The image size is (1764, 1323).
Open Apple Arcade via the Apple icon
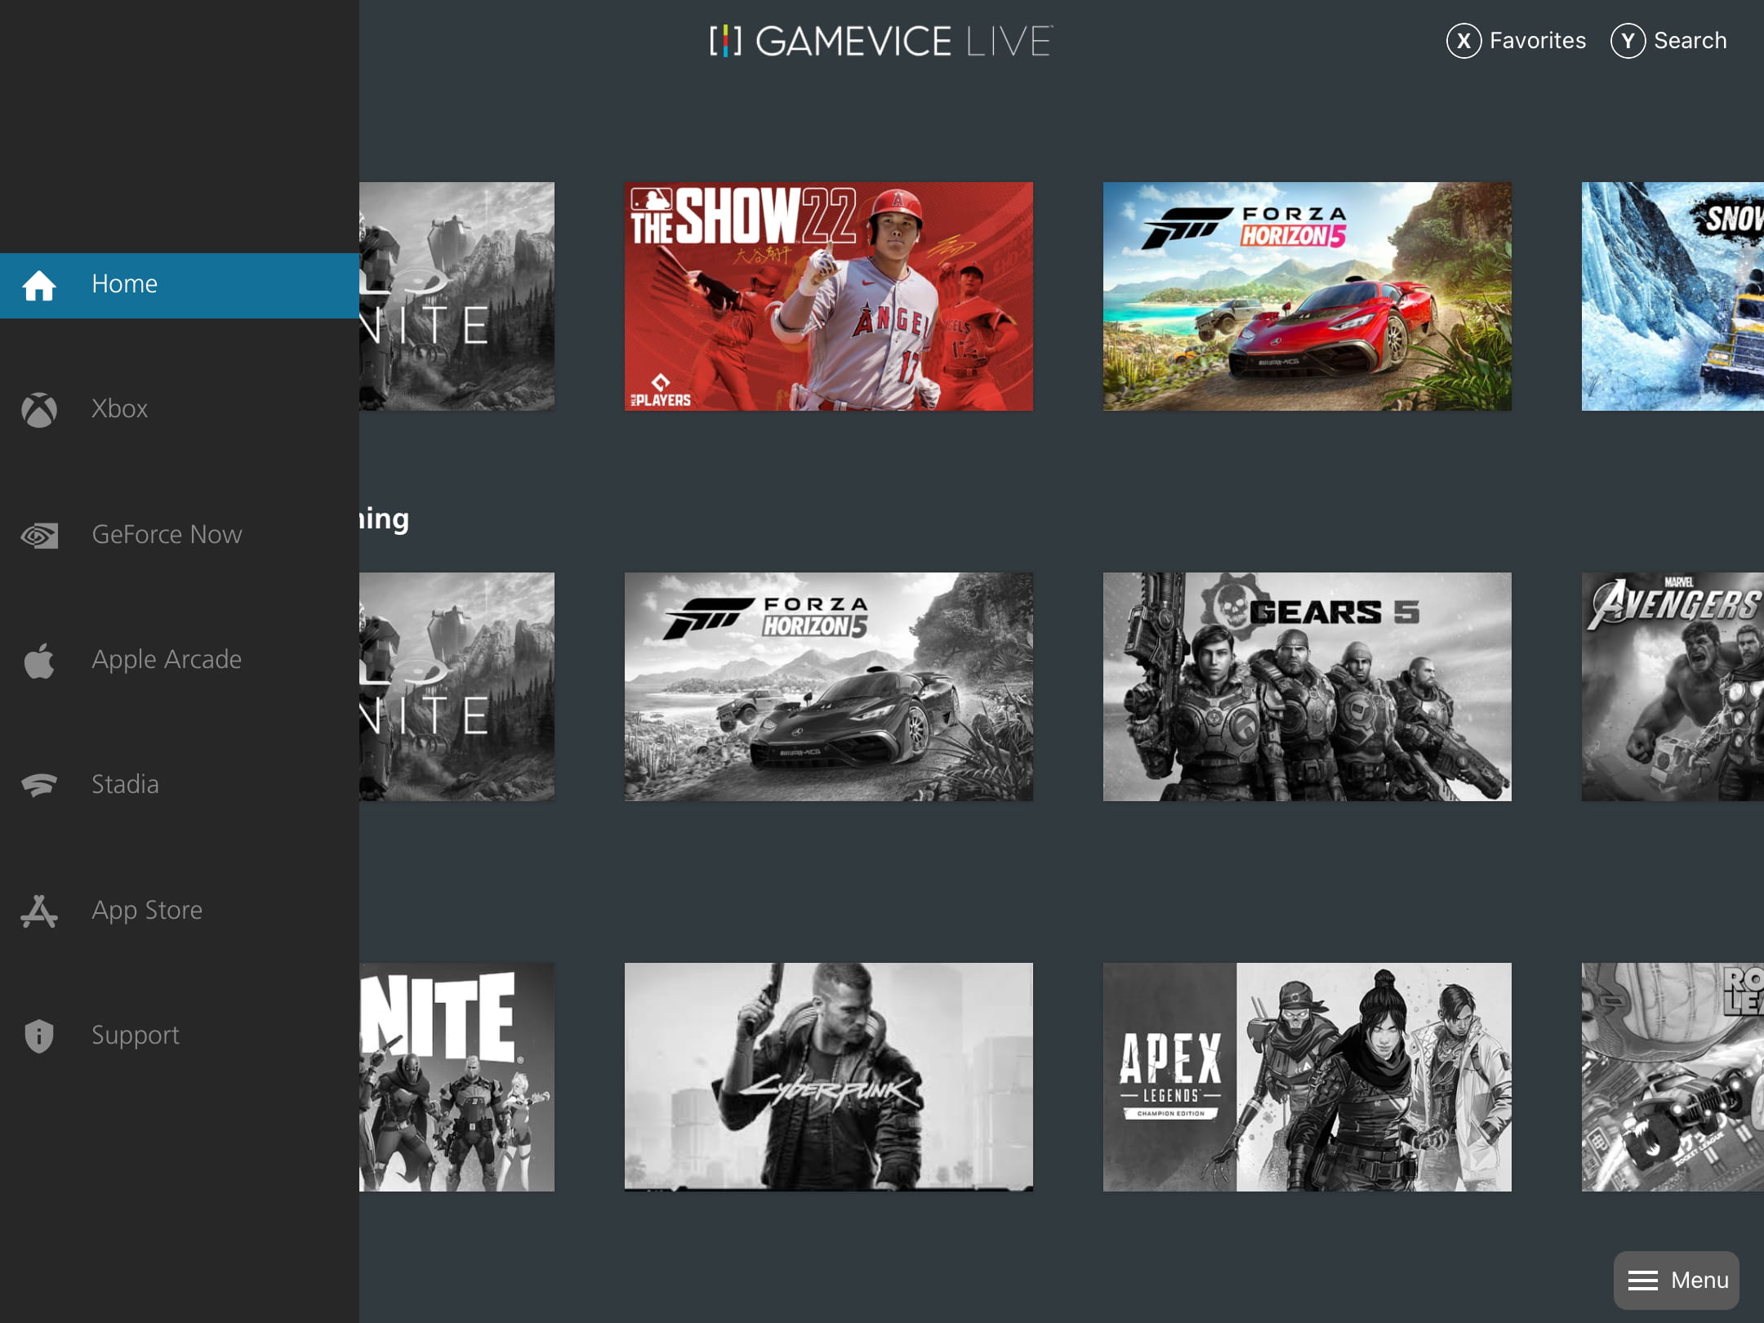pos(38,659)
